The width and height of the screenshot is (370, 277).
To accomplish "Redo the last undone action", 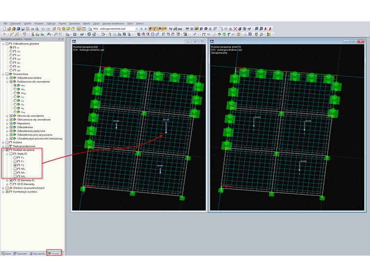I will pyautogui.click(x=48, y=29).
